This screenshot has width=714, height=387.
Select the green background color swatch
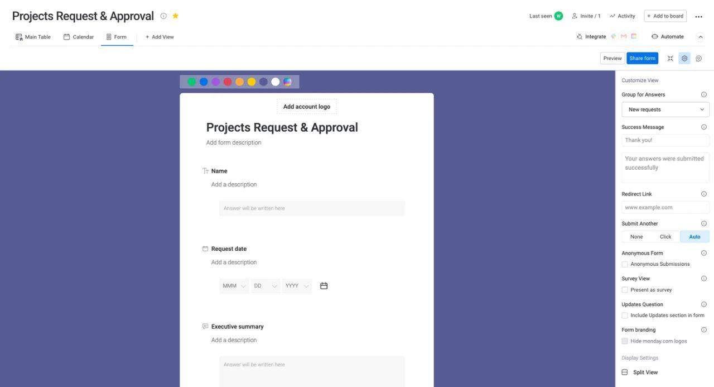pos(192,82)
